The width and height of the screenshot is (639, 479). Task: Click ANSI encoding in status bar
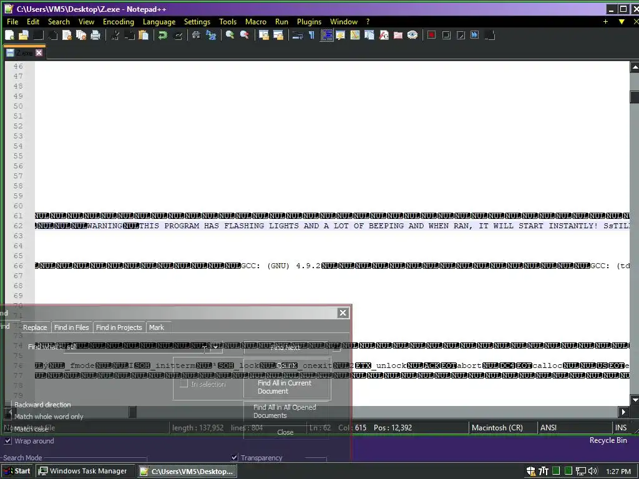pos(549,428)
